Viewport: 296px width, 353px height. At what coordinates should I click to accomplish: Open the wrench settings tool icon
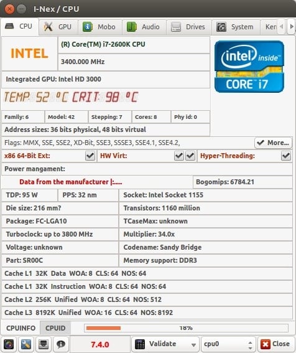(26, 344)
